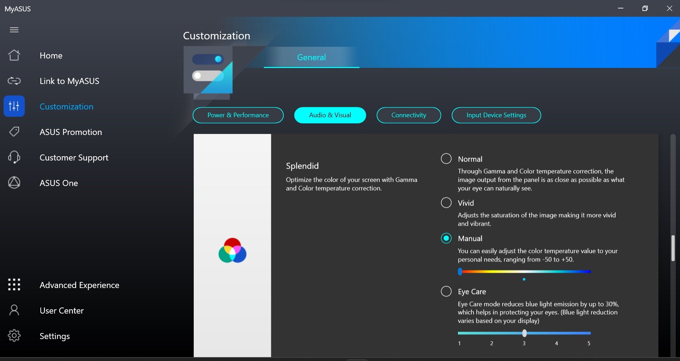
Task: Select Connectivity category
Action: tap(409, 115)
